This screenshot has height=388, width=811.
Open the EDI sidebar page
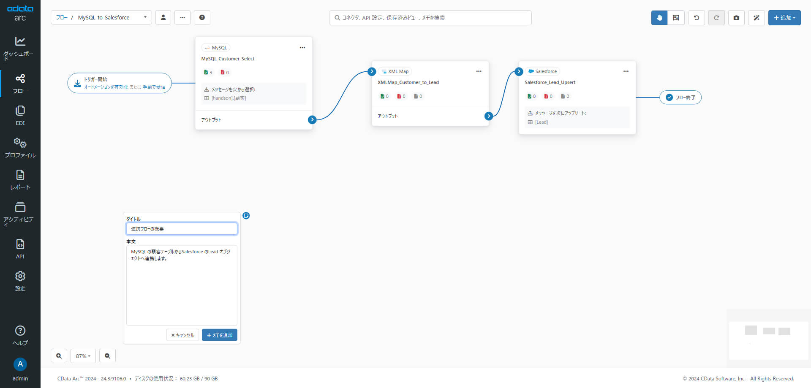click(20, 116)
